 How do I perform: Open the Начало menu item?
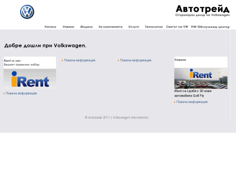(50, 27)
